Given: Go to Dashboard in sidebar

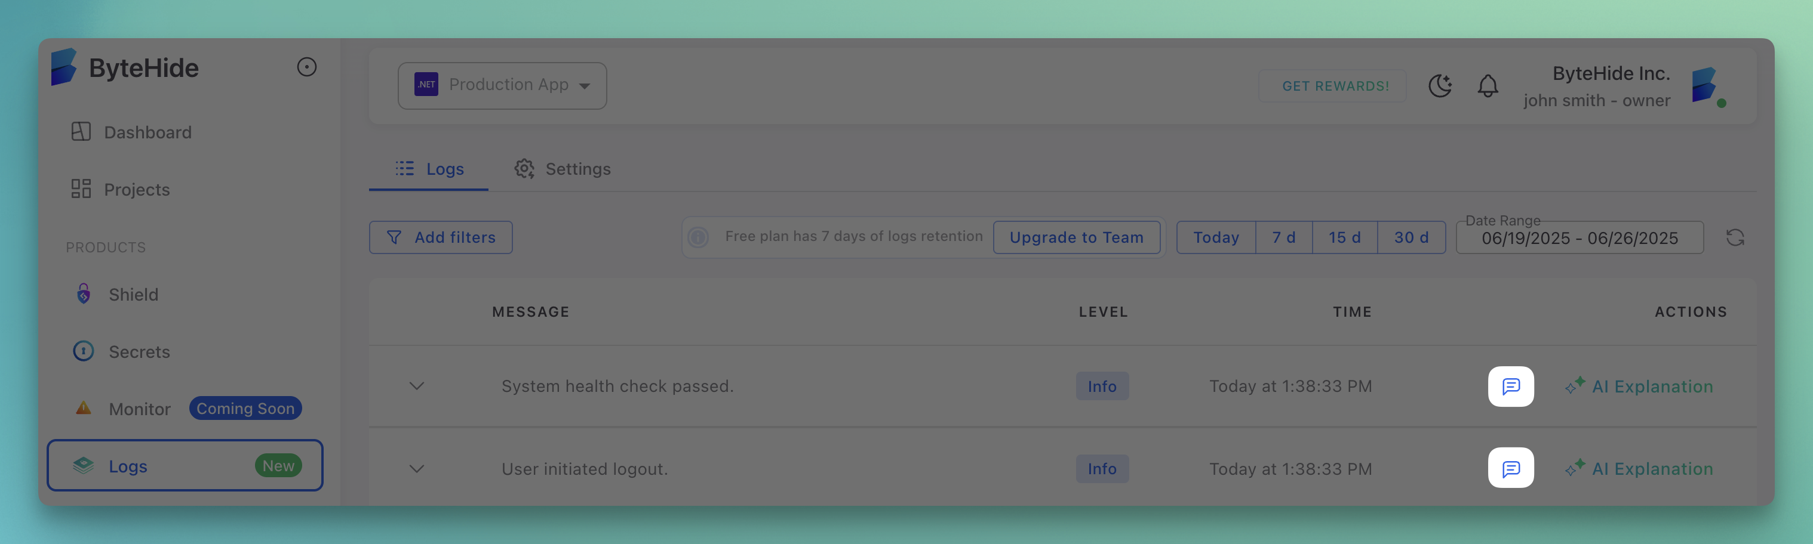Looking at the screenshot, I should coord(147,132).
